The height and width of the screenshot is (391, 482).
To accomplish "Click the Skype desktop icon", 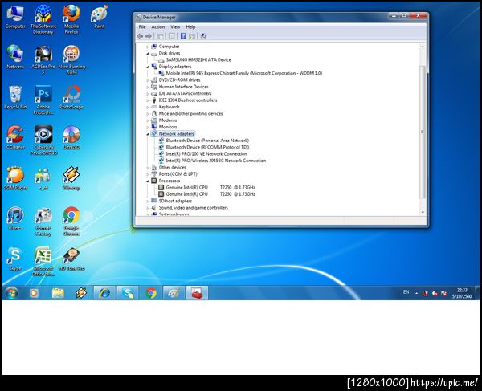I will pyautogui.click(x=15, y=259).
